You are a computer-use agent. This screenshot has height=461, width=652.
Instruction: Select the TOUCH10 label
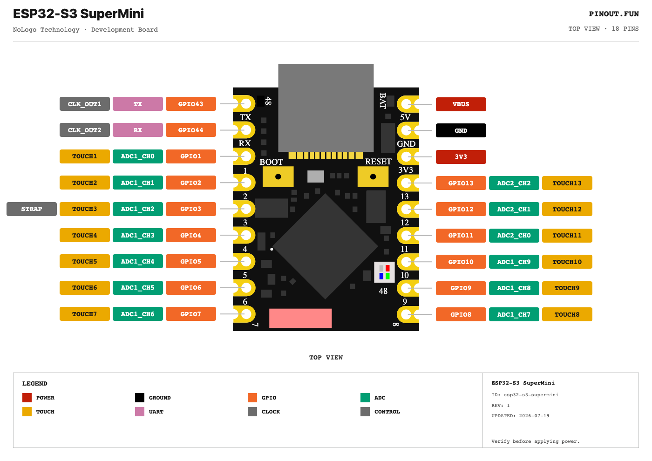567,262
